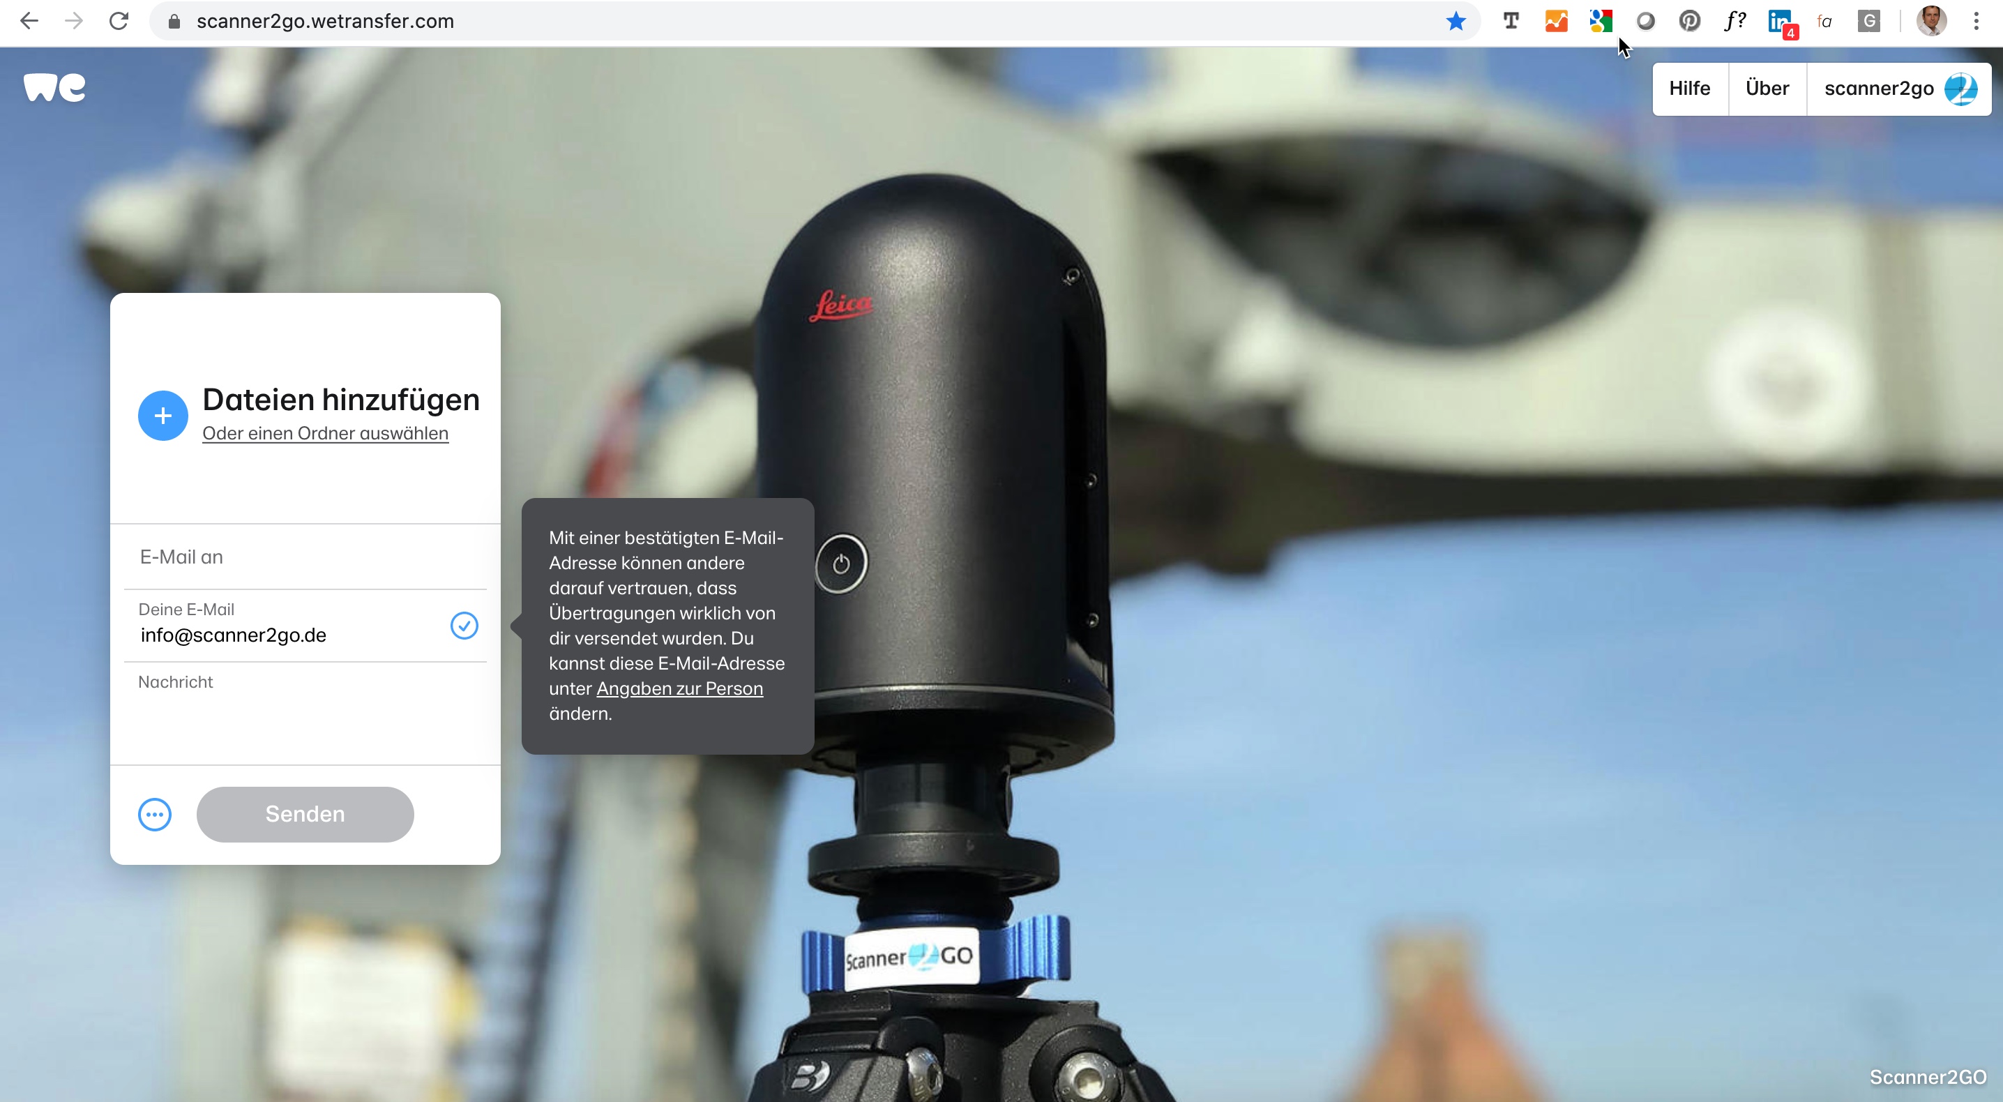Click 'Oder einen Ordner auswählen' link
Viewport: 2003px width, 1102px height.
[325, 433]
